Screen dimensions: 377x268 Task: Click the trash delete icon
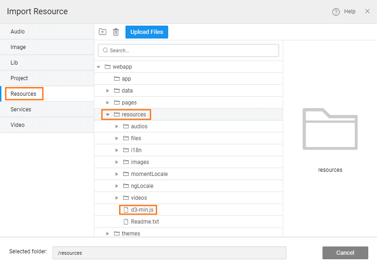[x=116, y=32]
